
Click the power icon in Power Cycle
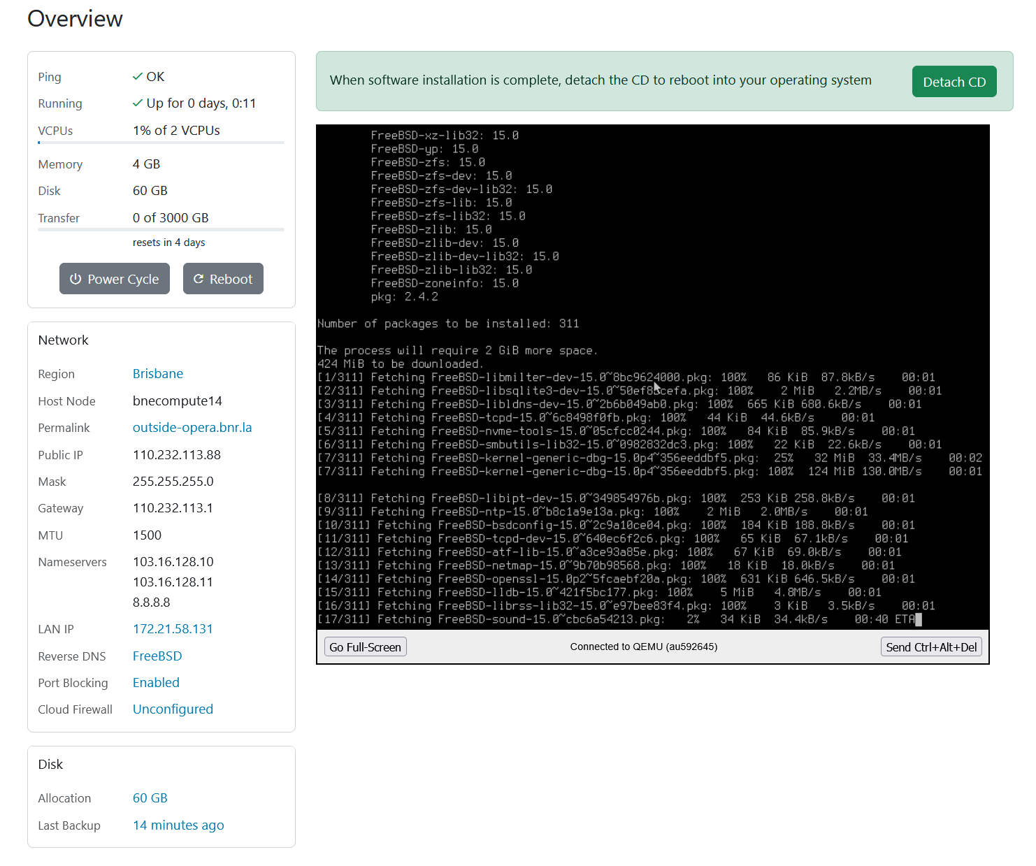(75, 279)
